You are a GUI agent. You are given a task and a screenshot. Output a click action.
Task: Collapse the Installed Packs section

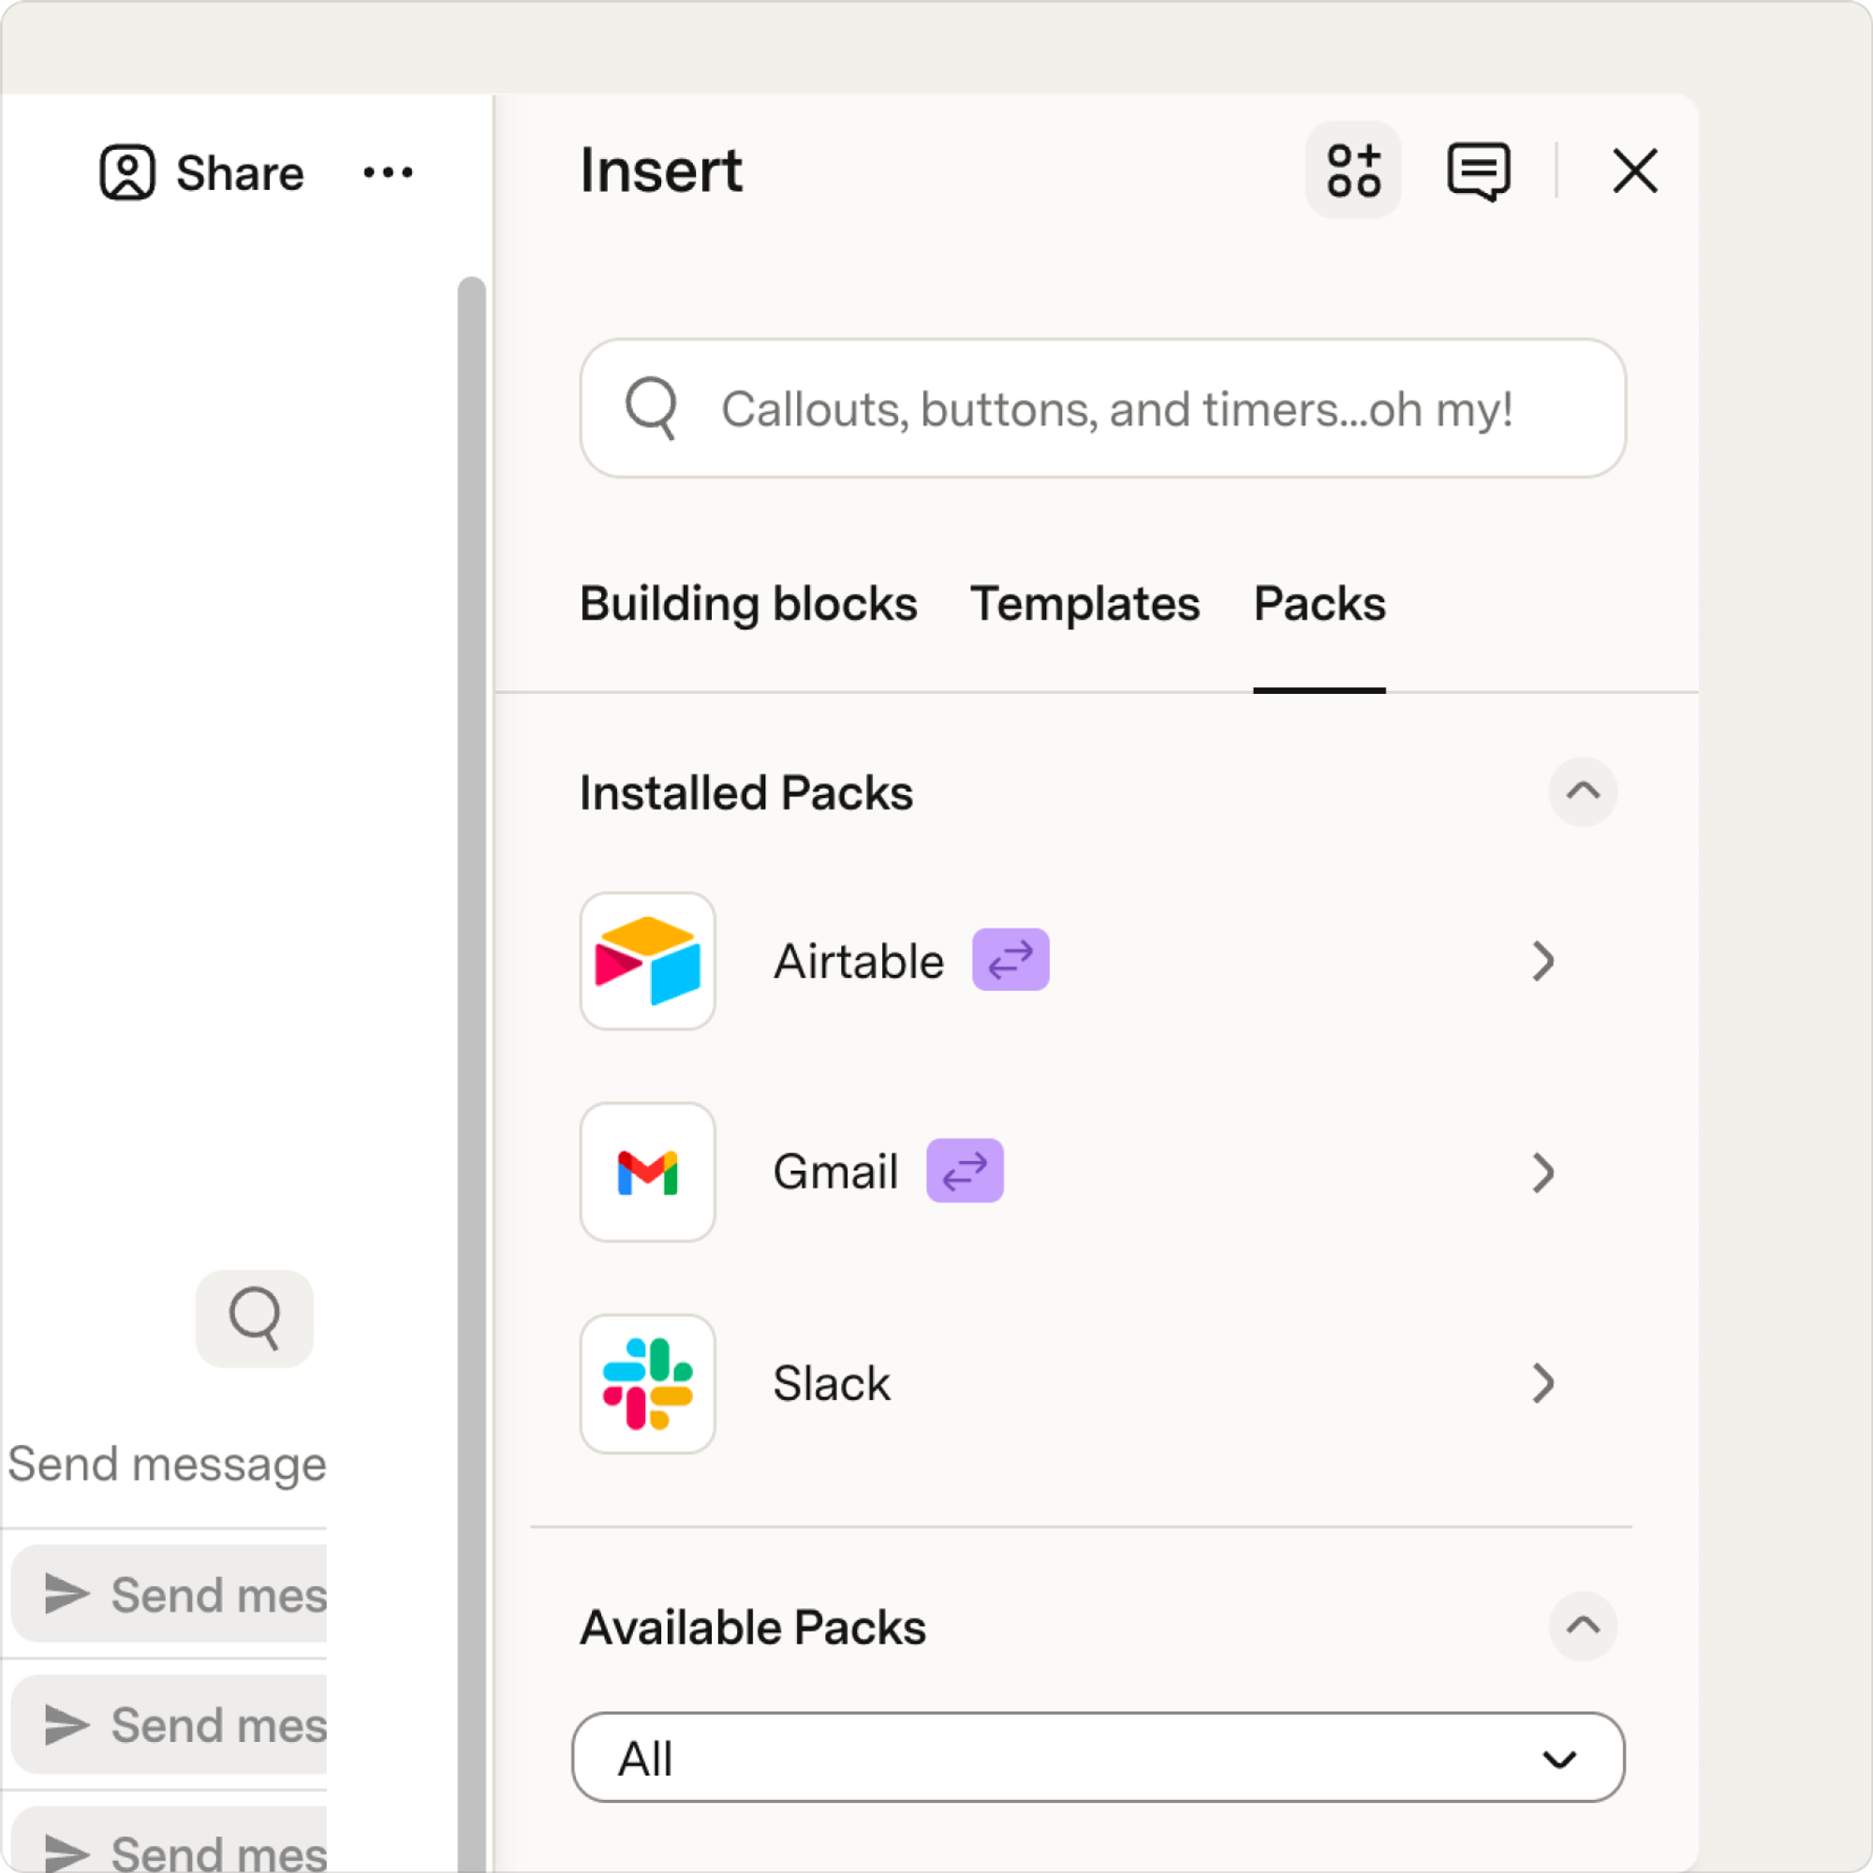click(1582, 791)
